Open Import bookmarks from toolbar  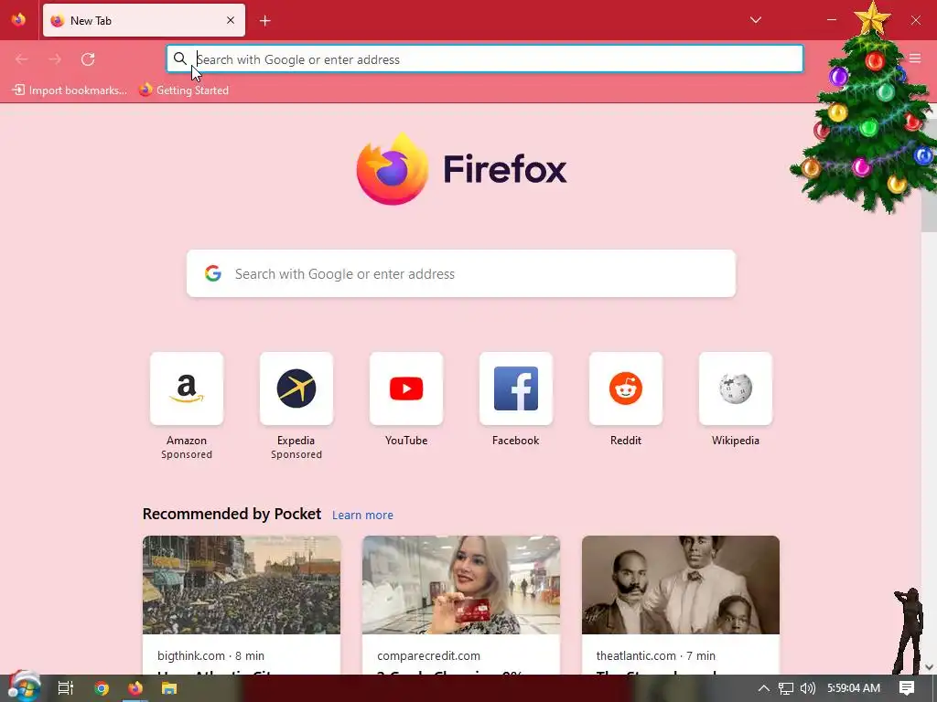click(70, 90)
